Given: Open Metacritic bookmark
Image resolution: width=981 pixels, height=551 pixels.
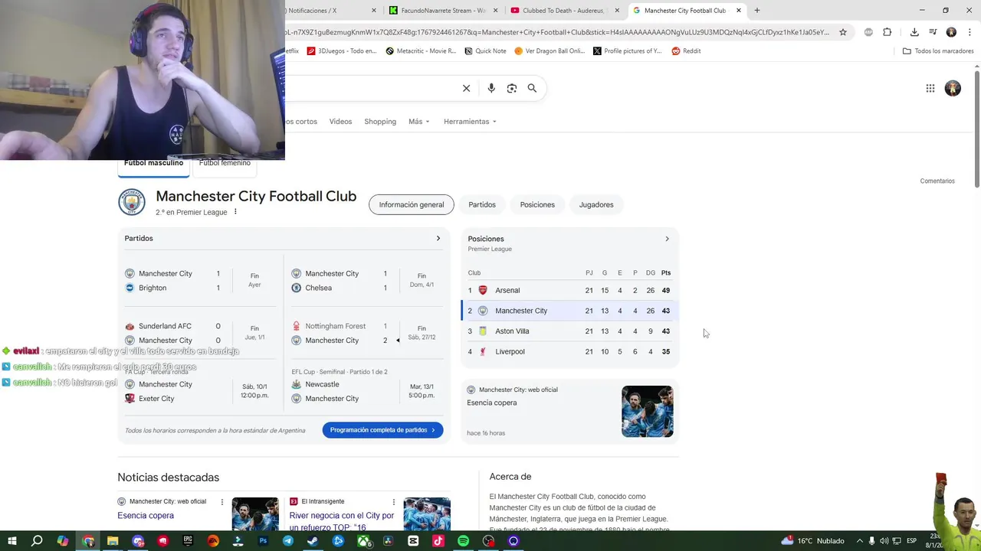Looking at the screenshot, I should click(421, 51).
